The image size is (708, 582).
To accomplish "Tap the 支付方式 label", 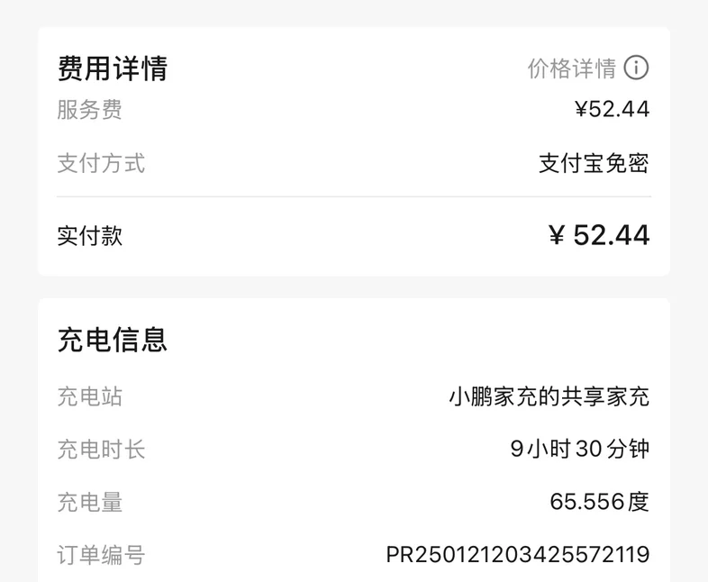I will (x=101, y=163).
